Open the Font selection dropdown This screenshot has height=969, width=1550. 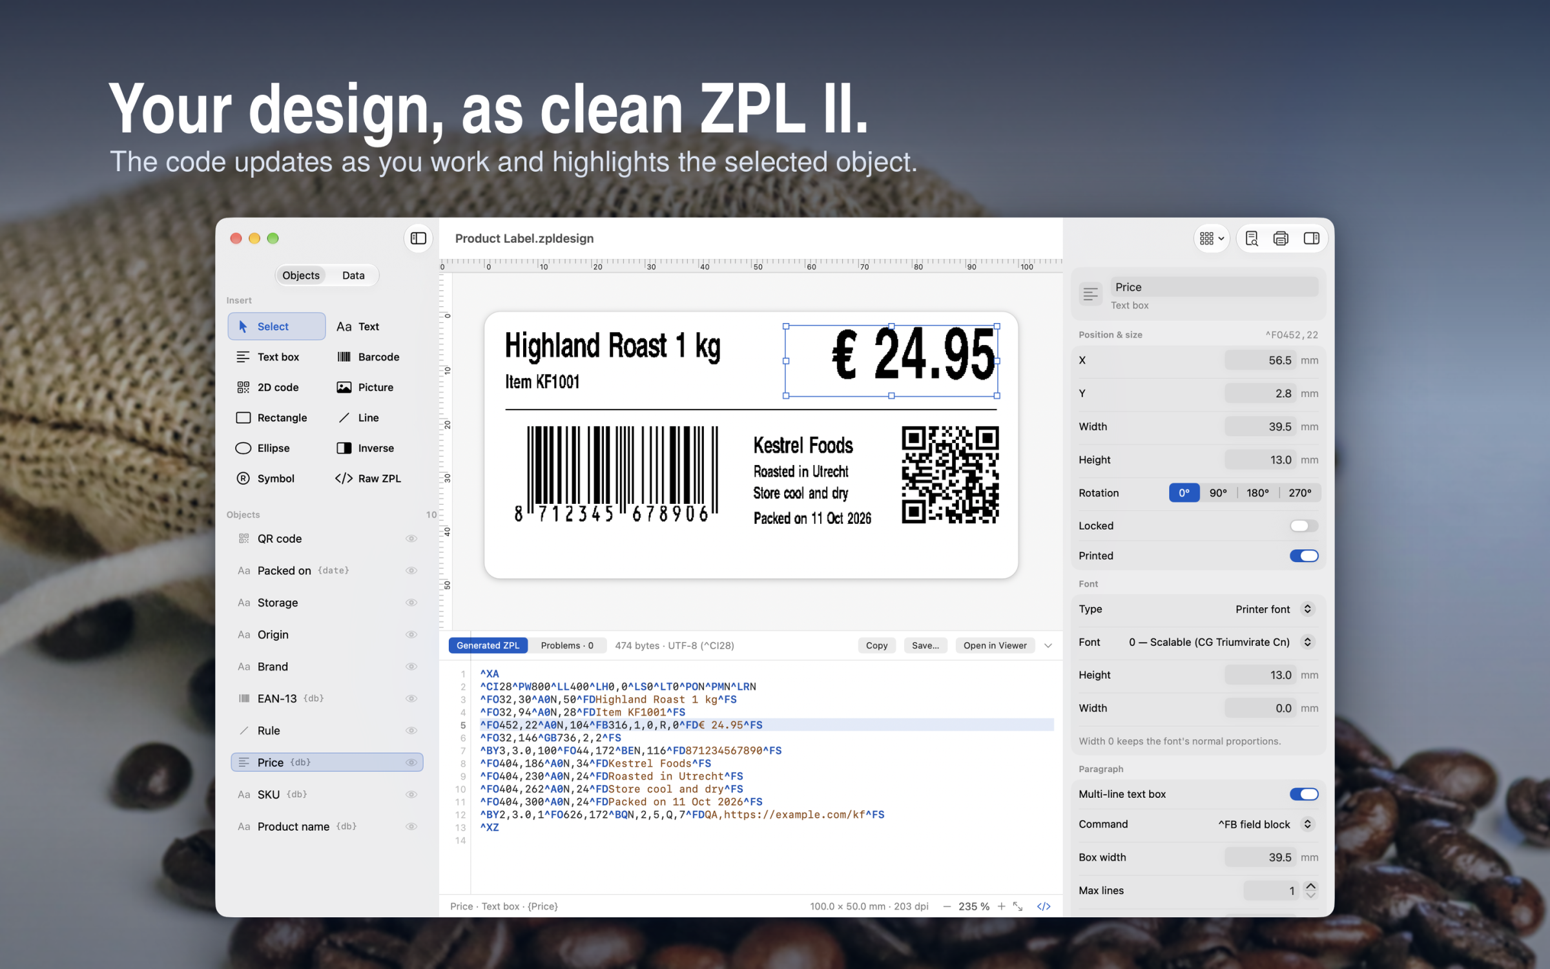[x=1222, y=642]
